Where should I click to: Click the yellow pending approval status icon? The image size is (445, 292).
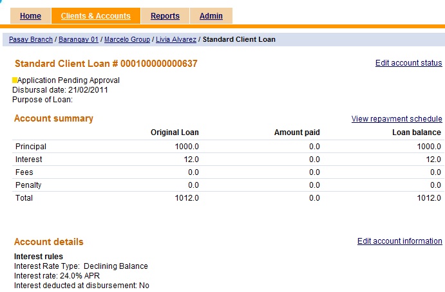tap(15, 80)
